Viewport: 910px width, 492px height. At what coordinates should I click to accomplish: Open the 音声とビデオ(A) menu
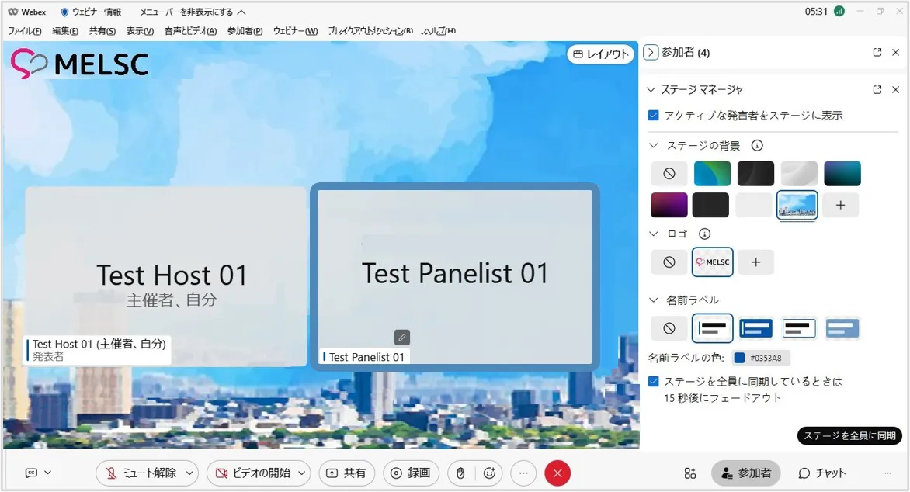(x=190, y=31)
